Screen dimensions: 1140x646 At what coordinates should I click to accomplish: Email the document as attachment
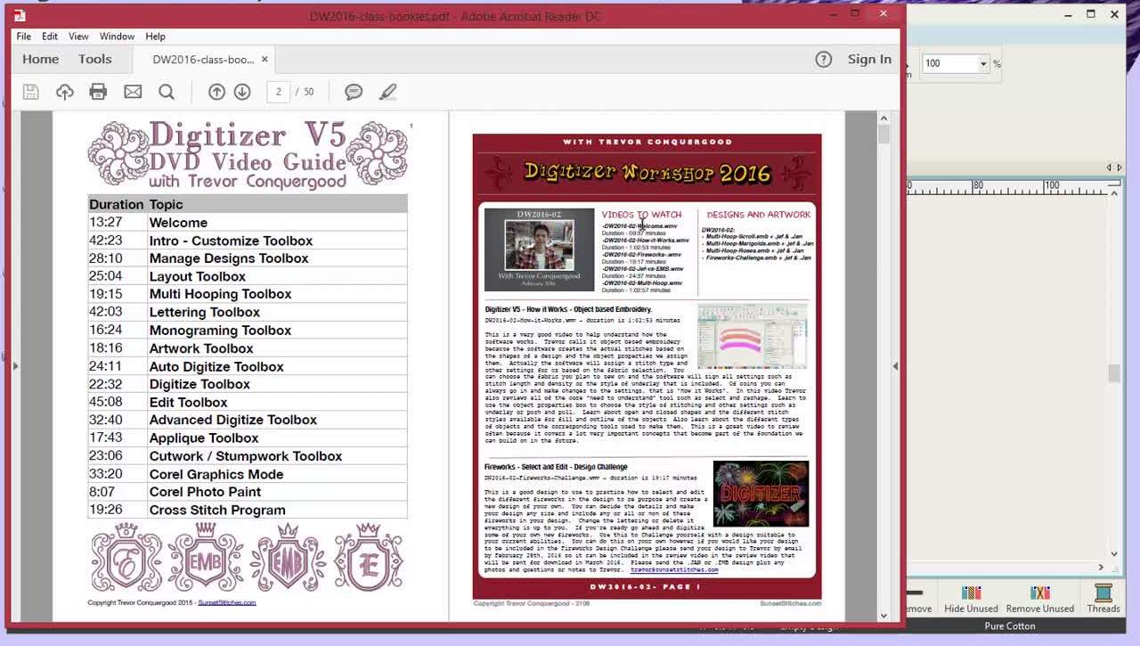click(x=132, y=91)
